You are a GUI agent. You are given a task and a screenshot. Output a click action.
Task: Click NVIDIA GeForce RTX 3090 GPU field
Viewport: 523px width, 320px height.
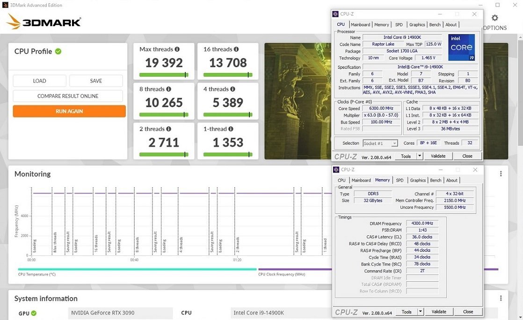[x=120, y=313]
